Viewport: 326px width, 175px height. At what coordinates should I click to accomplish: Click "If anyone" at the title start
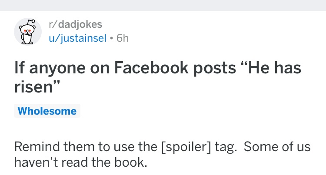(x=50, y=69)
